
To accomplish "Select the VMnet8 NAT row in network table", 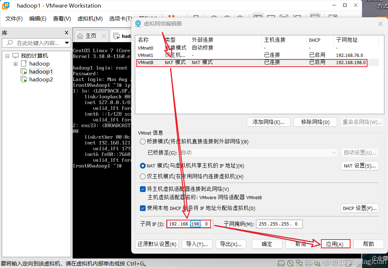I will pyautogui.click(x=257, y=63).
